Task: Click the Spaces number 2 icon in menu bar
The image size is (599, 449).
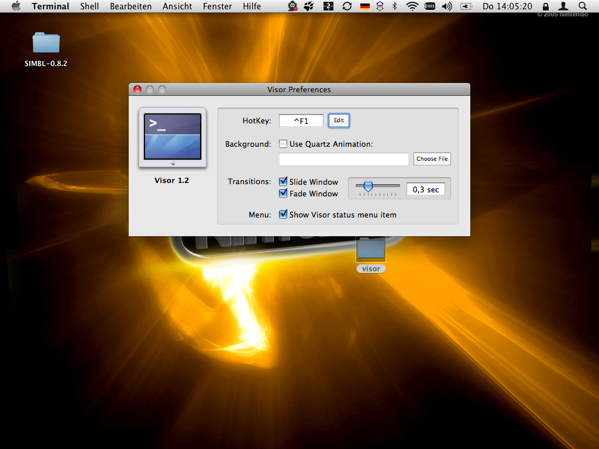Action: 328,6
